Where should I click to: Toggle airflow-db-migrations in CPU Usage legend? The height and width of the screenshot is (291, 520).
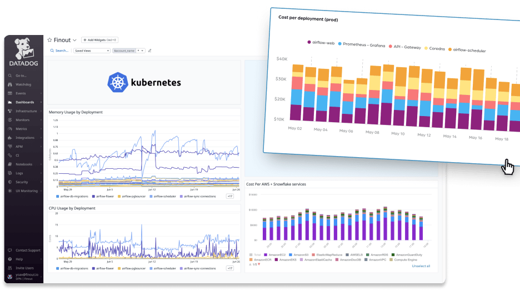tap(72, 268)
